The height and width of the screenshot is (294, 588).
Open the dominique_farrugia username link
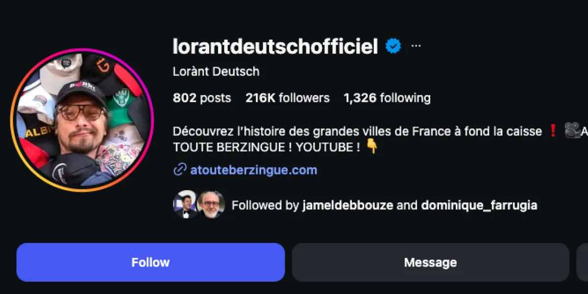(x=479, y=205)
